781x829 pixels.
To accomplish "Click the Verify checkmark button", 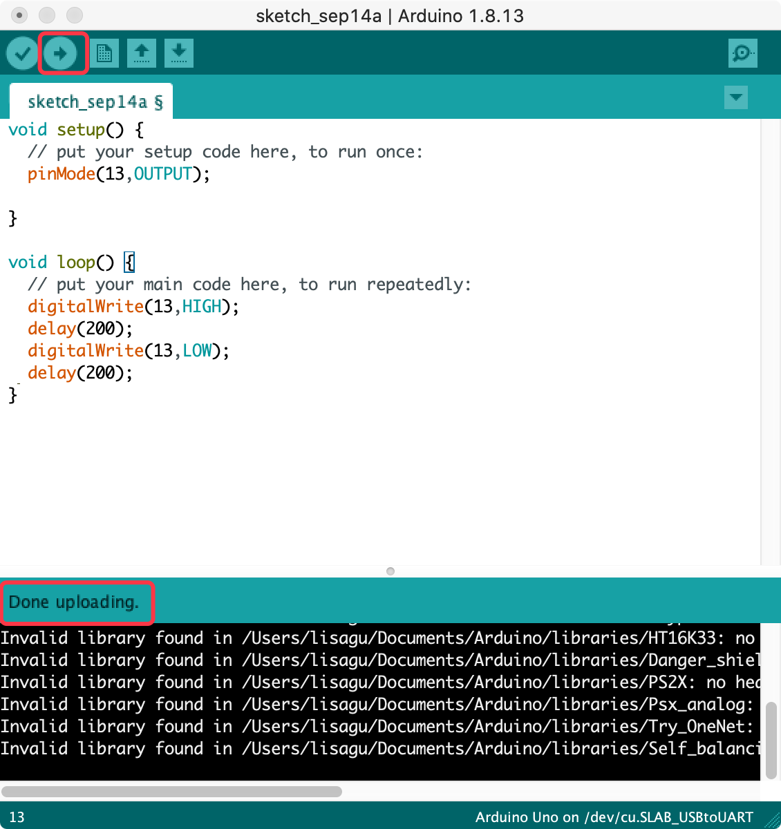I will (x=22, y=53).
